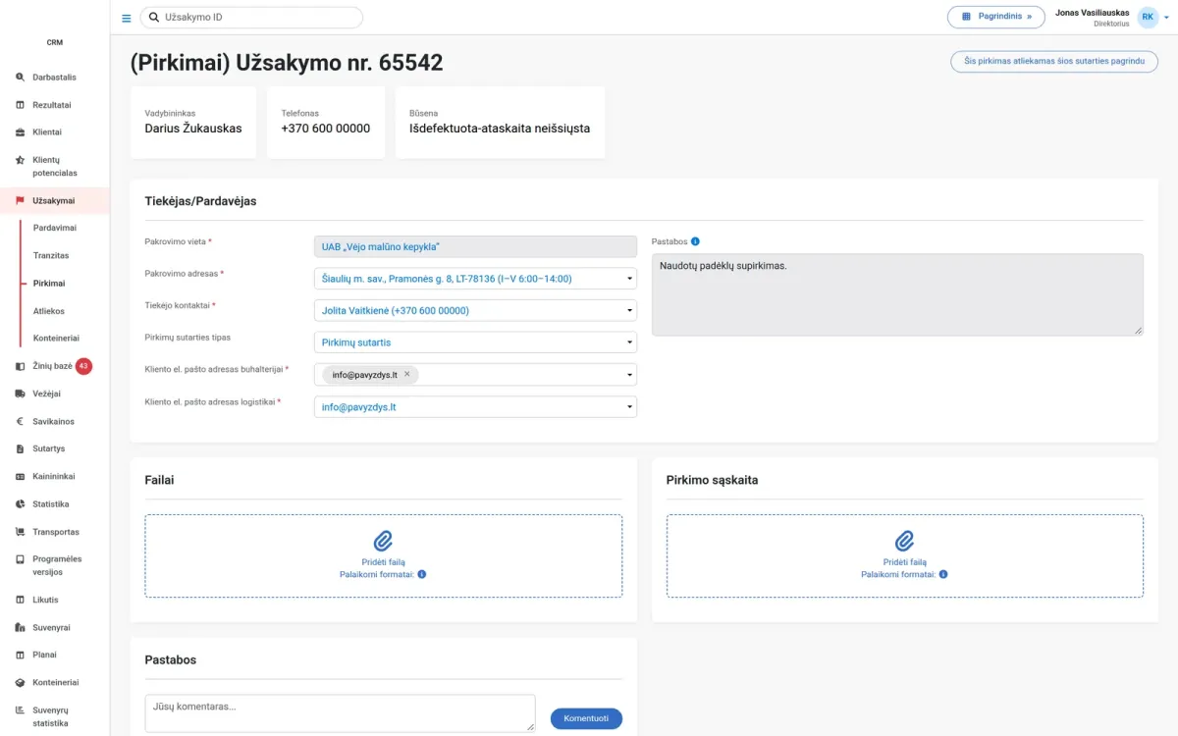
Task: Open the logistics email address dropdown
Action: point(475,406)
